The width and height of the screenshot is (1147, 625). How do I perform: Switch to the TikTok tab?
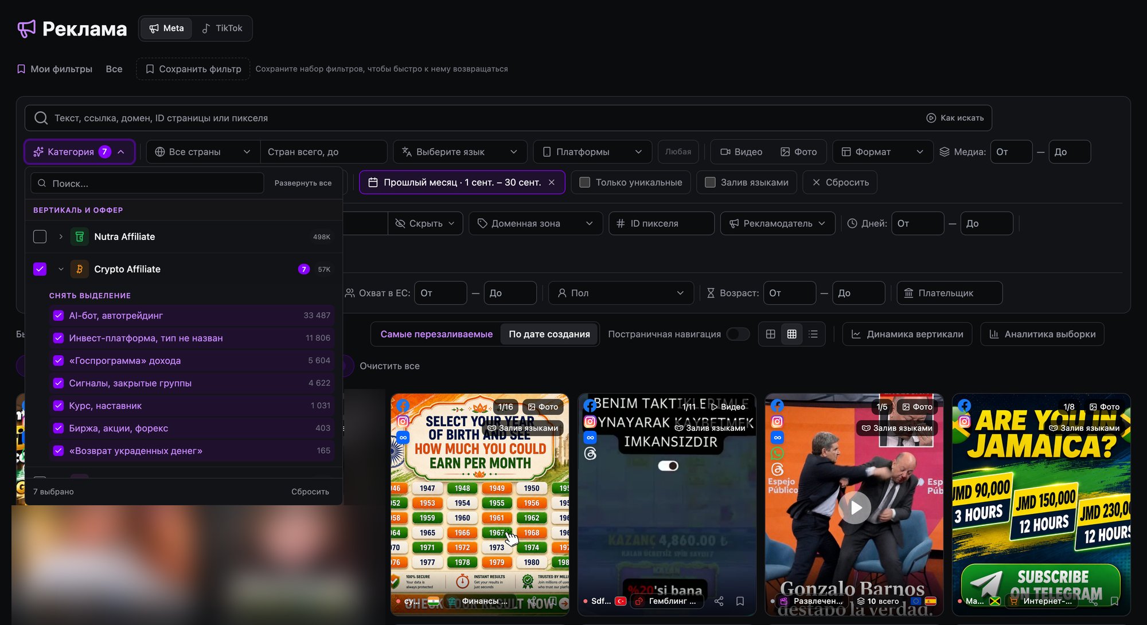(x=221, y=28)
